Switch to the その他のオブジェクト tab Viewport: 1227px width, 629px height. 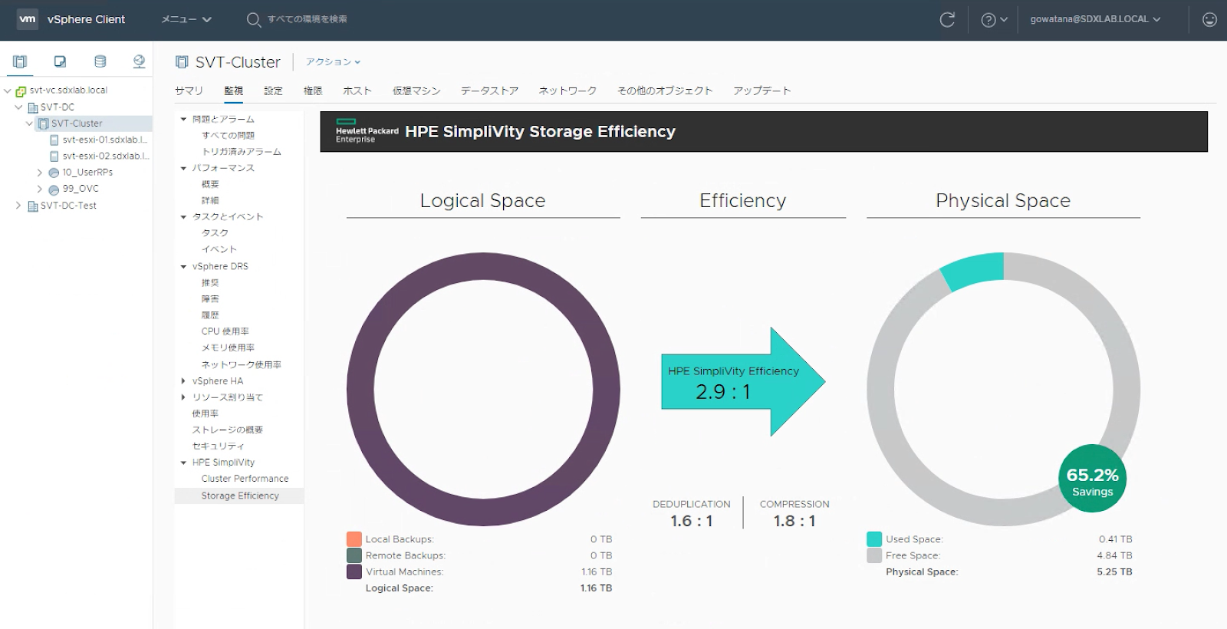[665, 91]
